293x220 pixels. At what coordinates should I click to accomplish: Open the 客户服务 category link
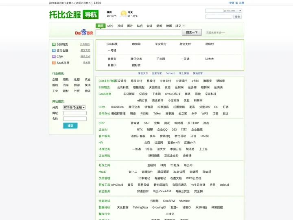[x=104, y=136]
